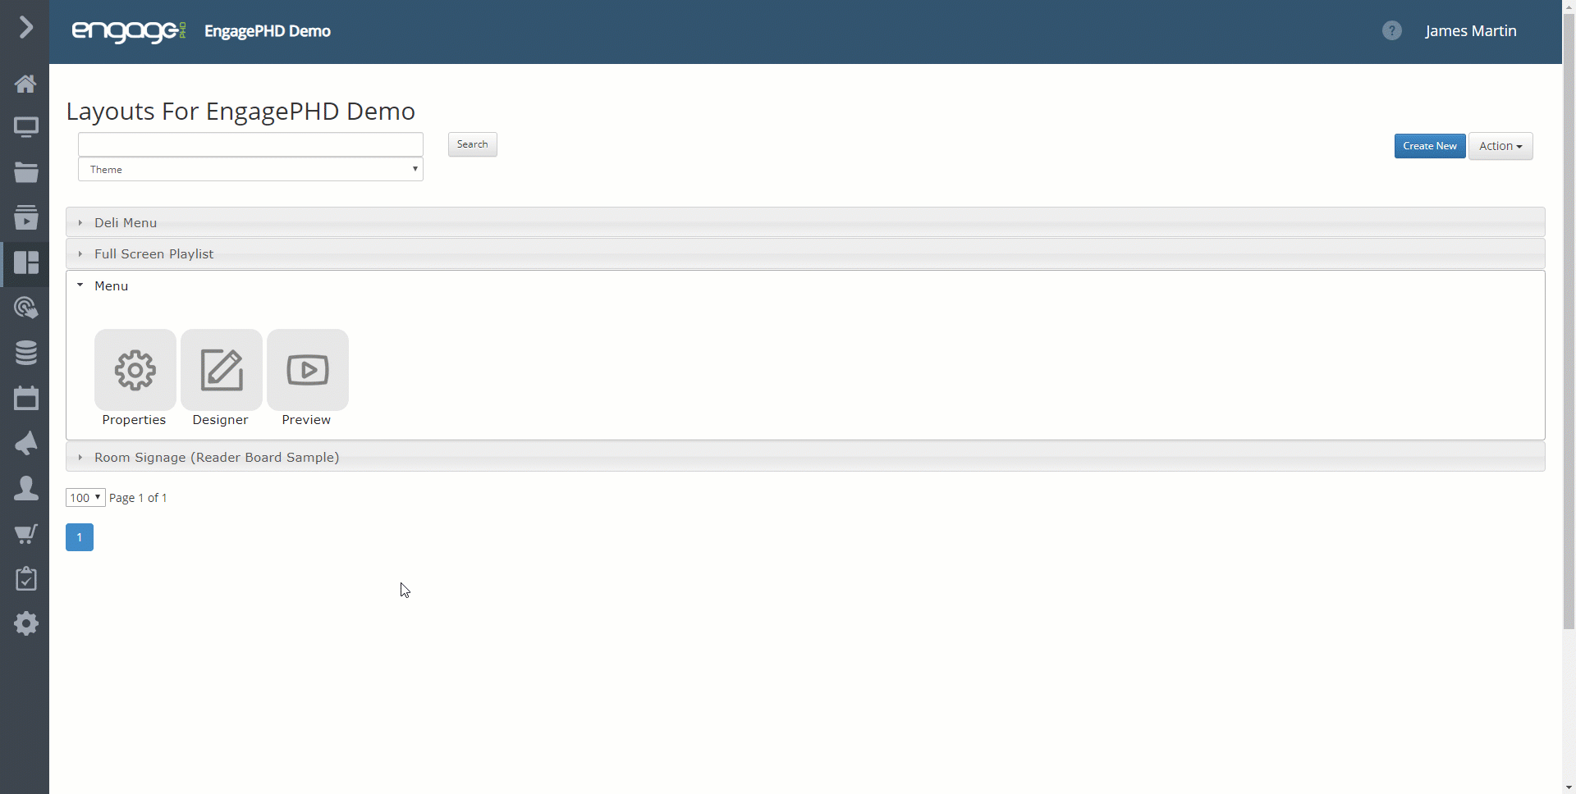Open Designer for the Menu layout

221,370
